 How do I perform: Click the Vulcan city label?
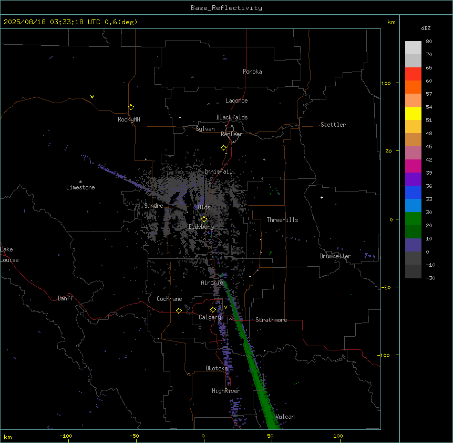point(285,417)
